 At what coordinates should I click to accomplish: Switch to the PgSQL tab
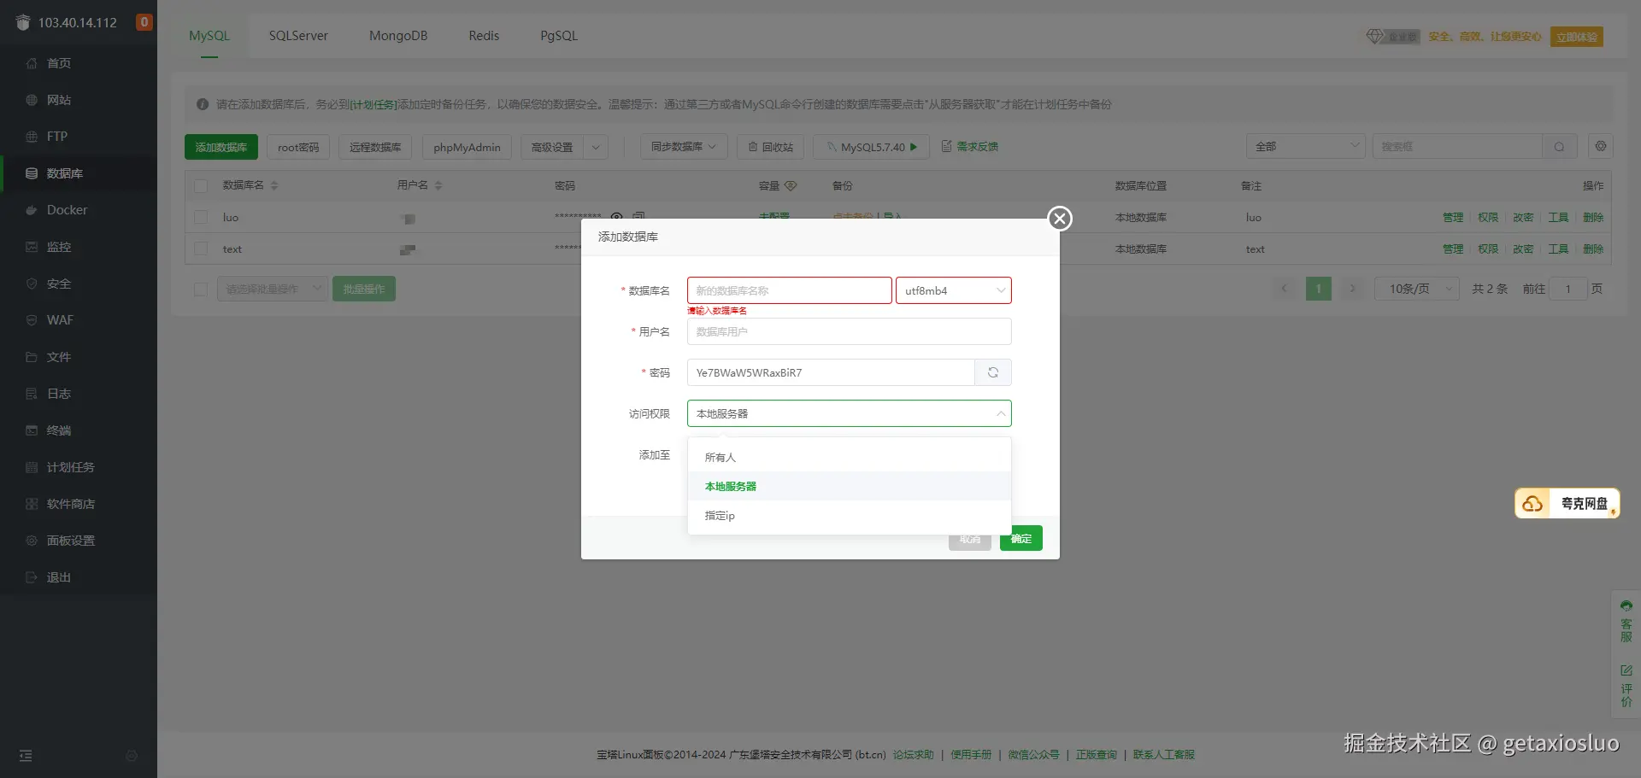(559, 36)
